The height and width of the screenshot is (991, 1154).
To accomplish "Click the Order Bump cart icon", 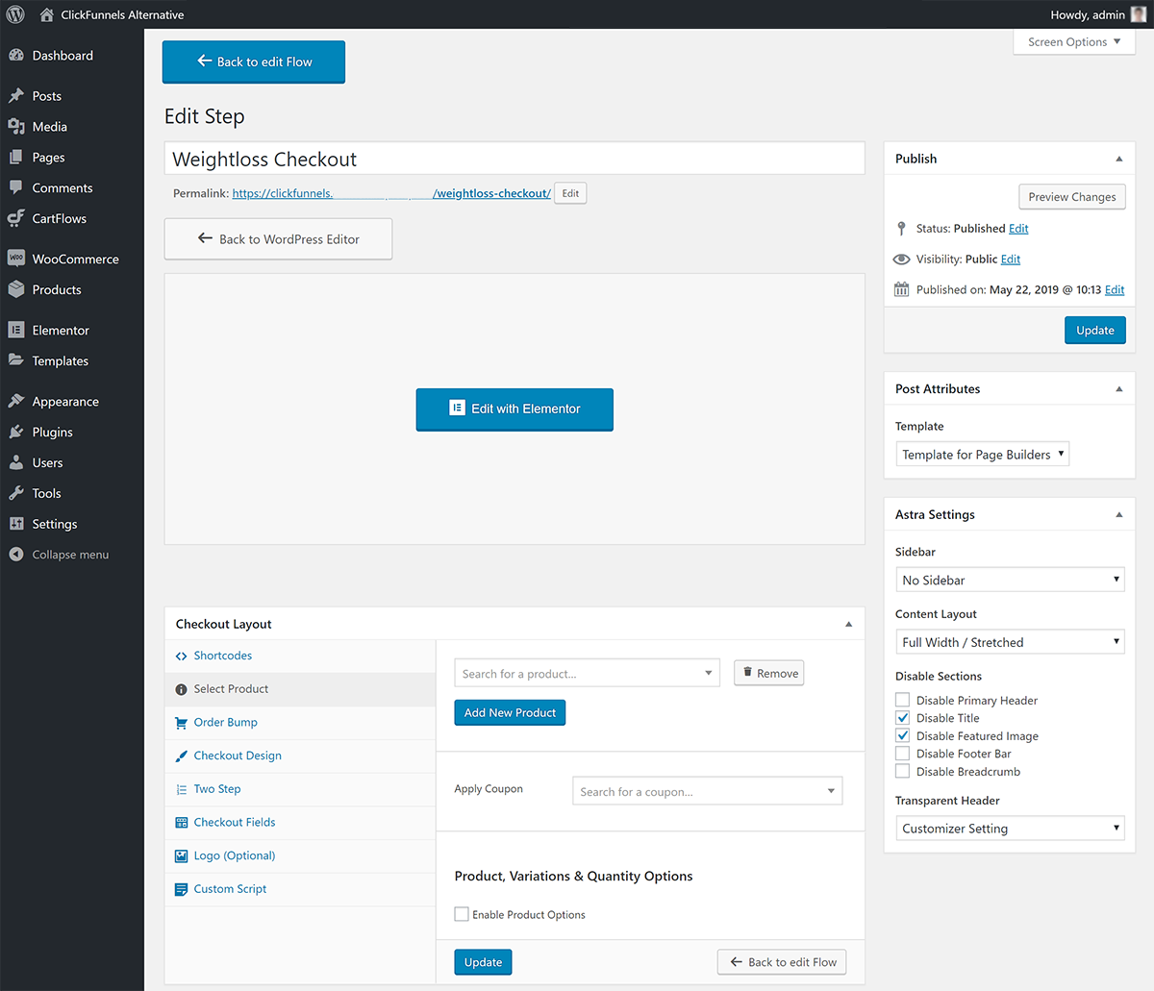I will coord(181,723).
